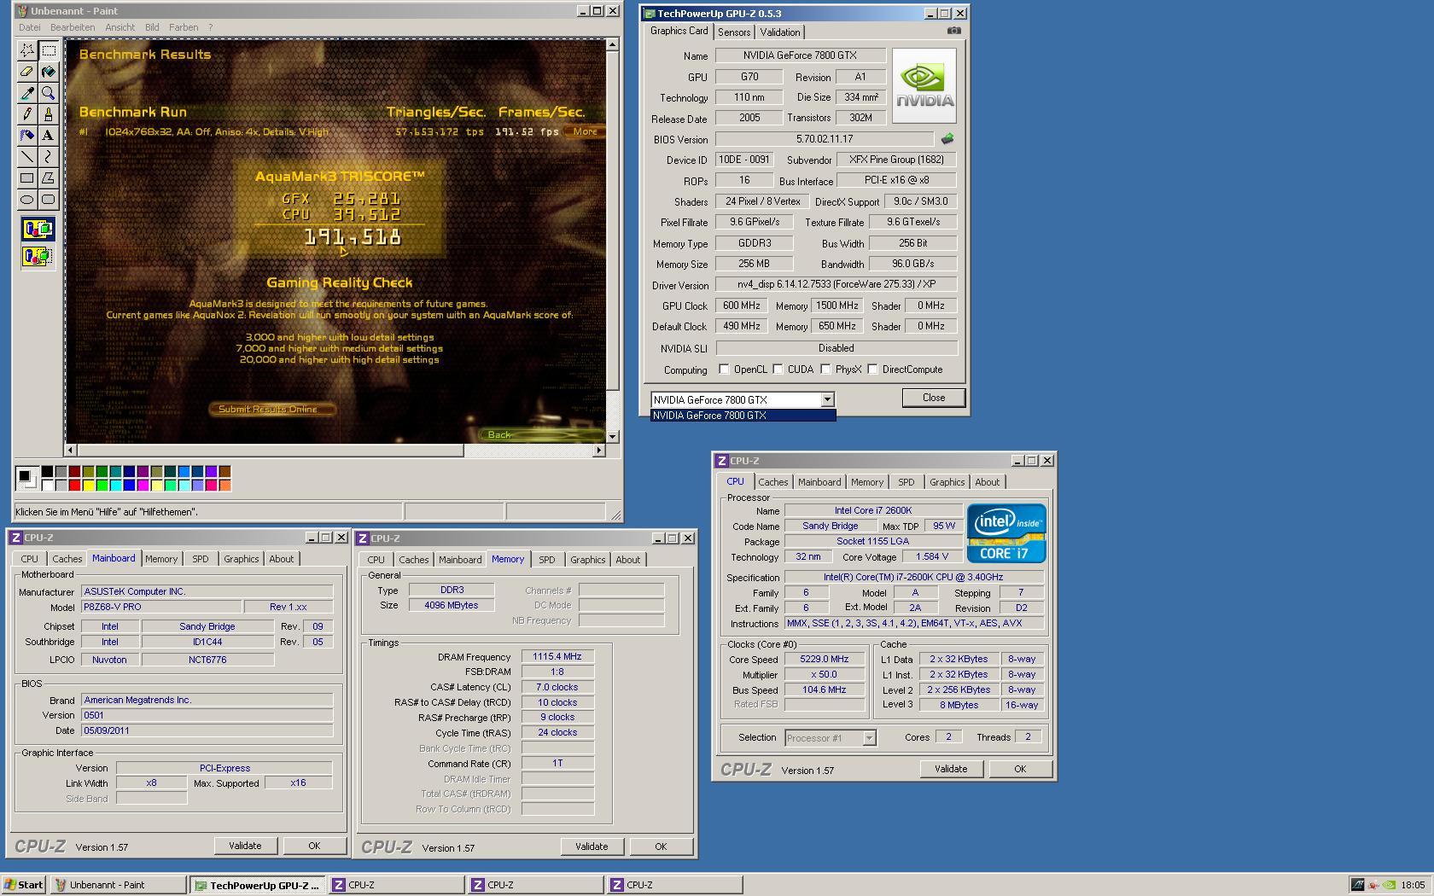The width and height of the screenshot is (1434, 896).
Task: Click the BIOS save chip icon in GPU-Z
Action: tap(947, 138)
